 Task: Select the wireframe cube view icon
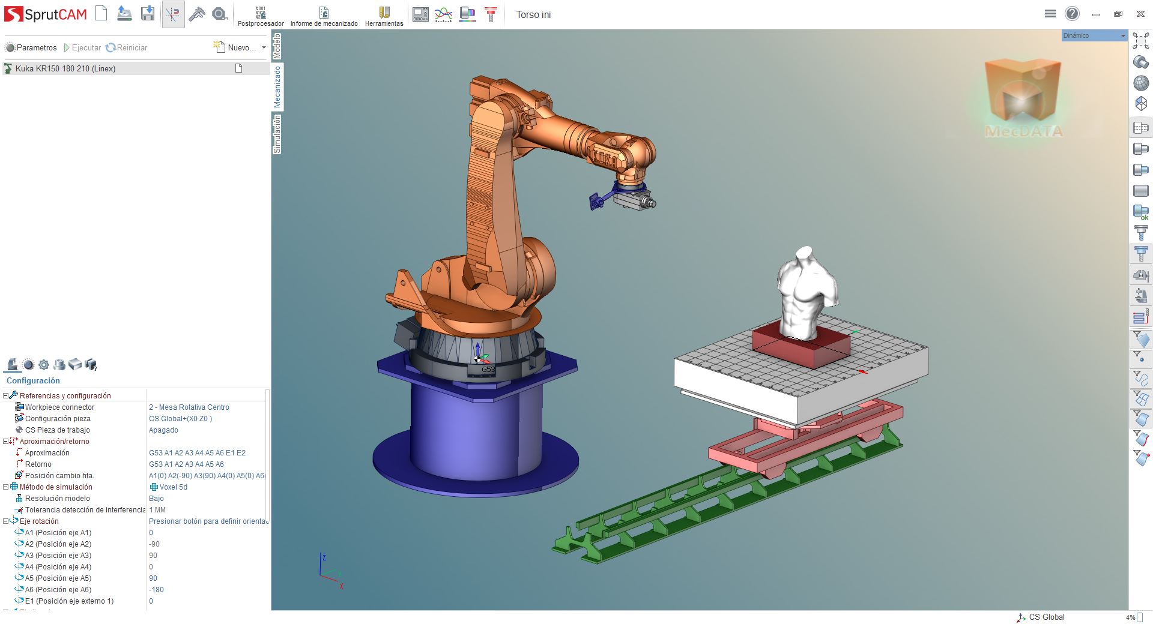1140,104
